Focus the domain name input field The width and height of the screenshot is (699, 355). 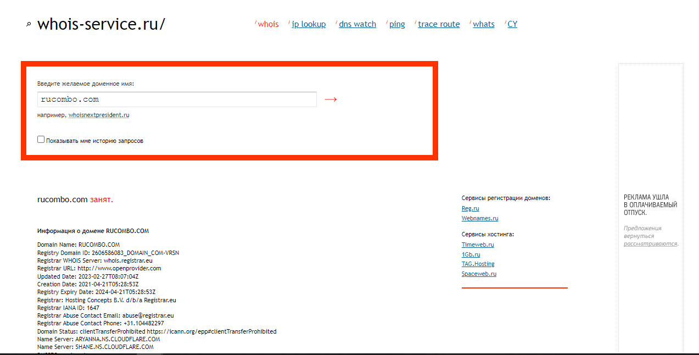pyautogui.click(x=177, y=99)
